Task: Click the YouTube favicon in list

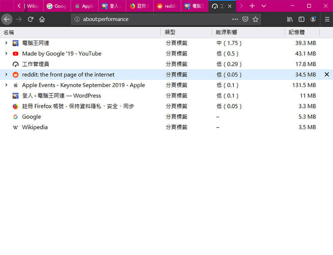Action: 15,54
